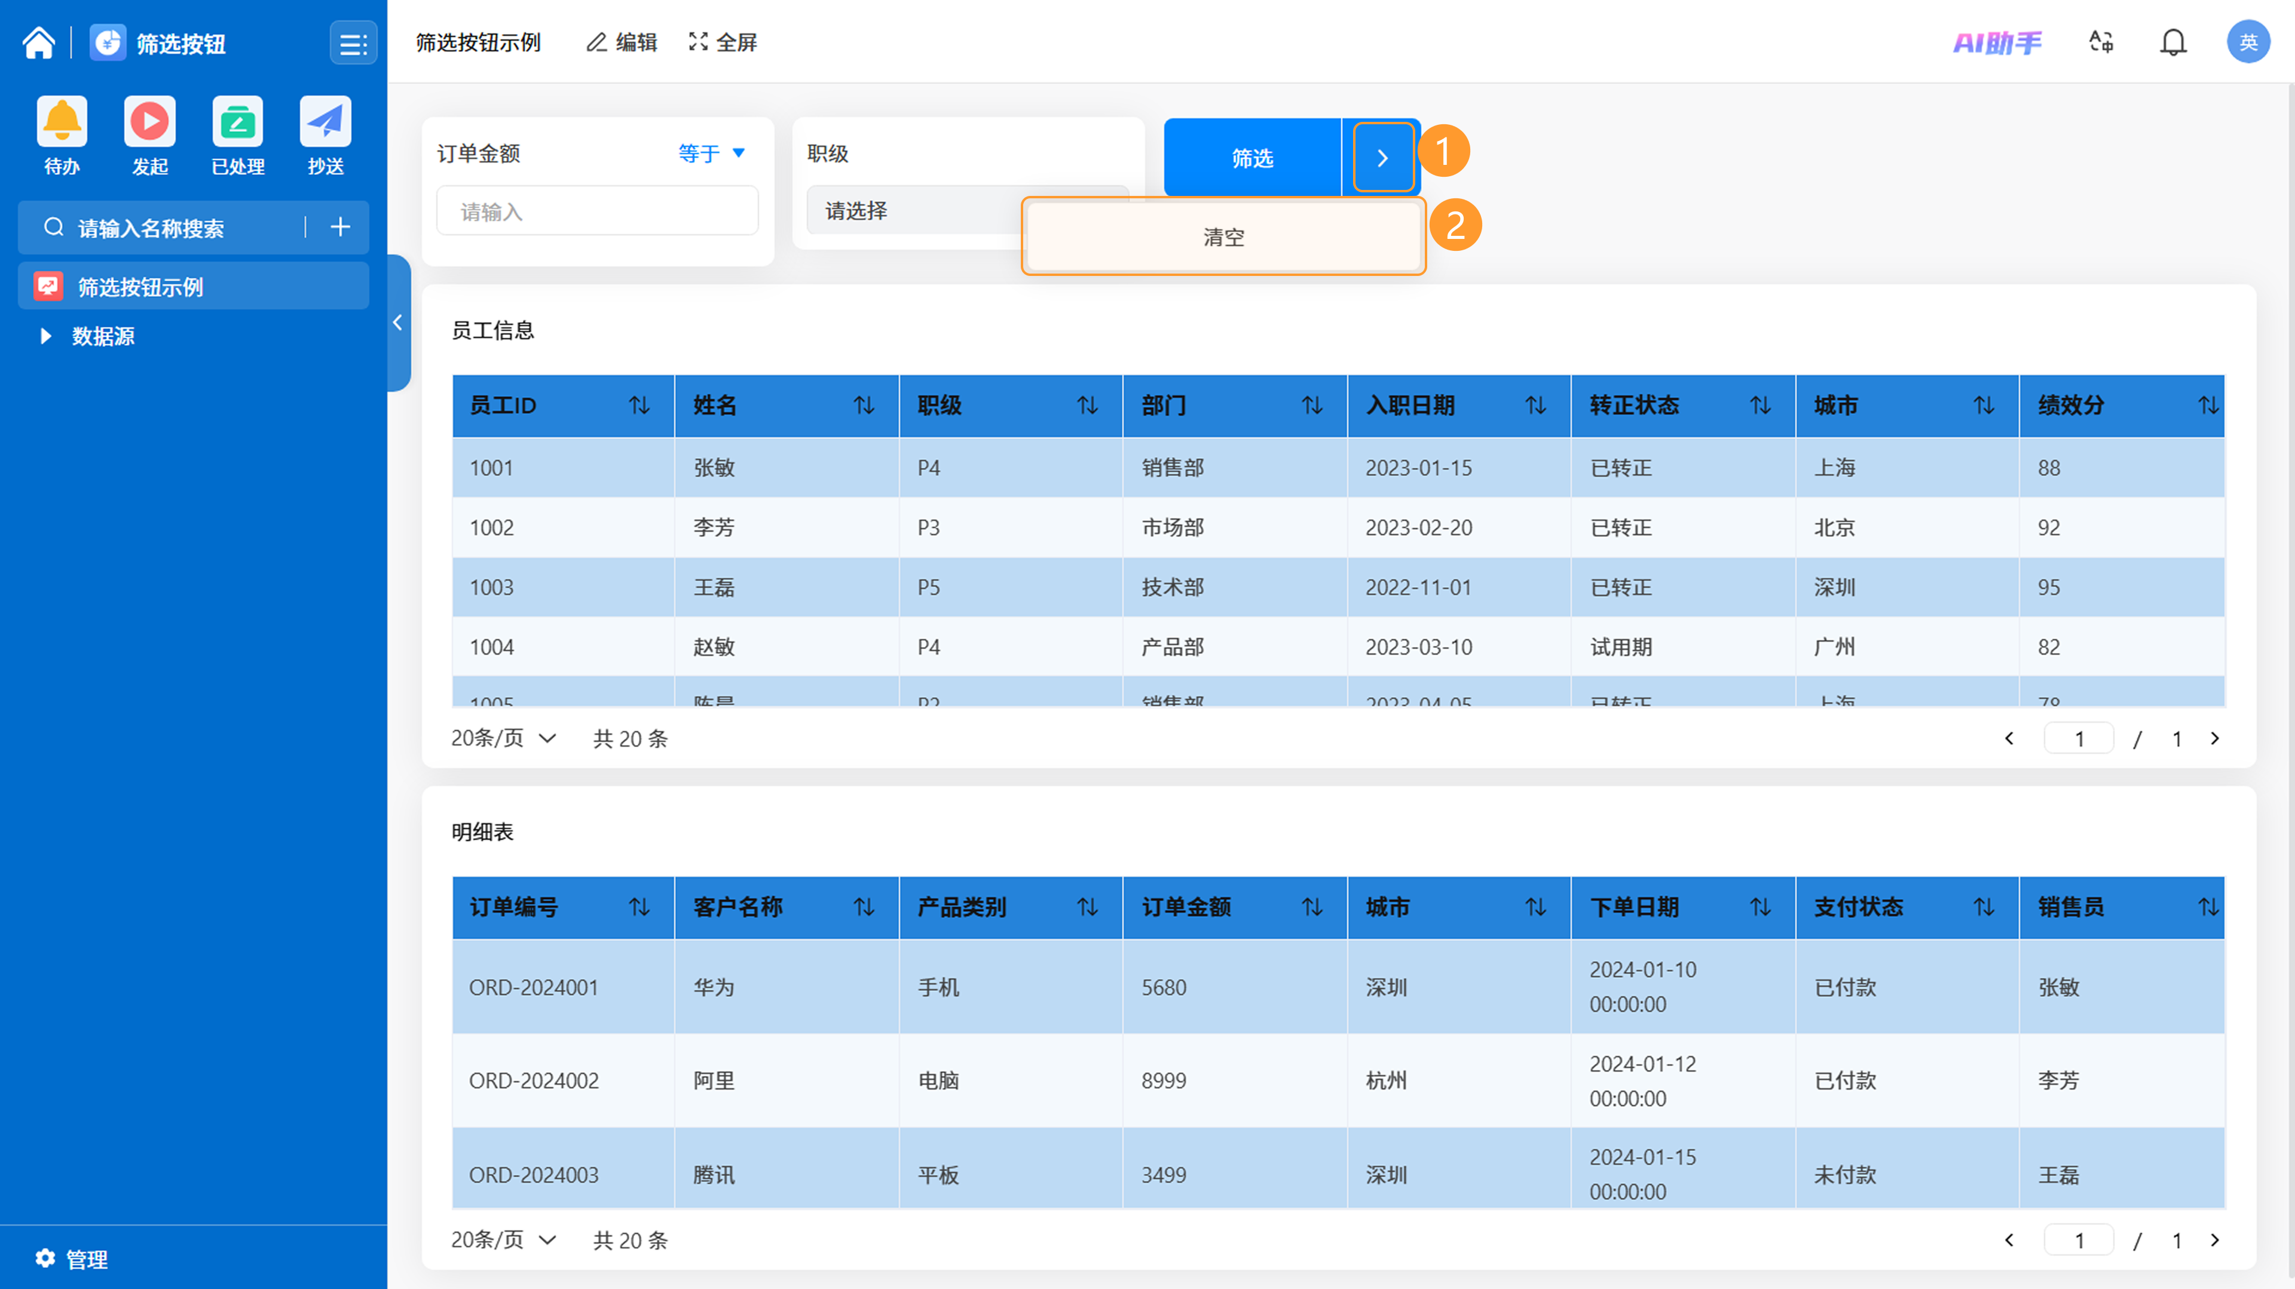Click the 明细表 page number box

[2077, 1239]
